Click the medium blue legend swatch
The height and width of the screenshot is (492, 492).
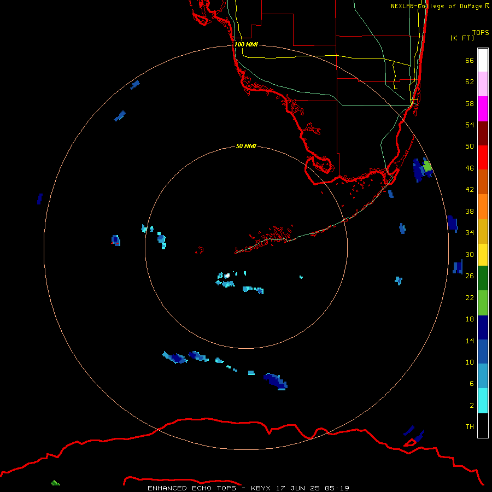[483, 352]
